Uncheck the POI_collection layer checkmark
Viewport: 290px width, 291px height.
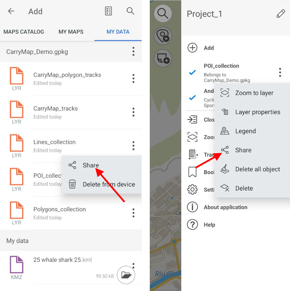(x=192, y=72)
